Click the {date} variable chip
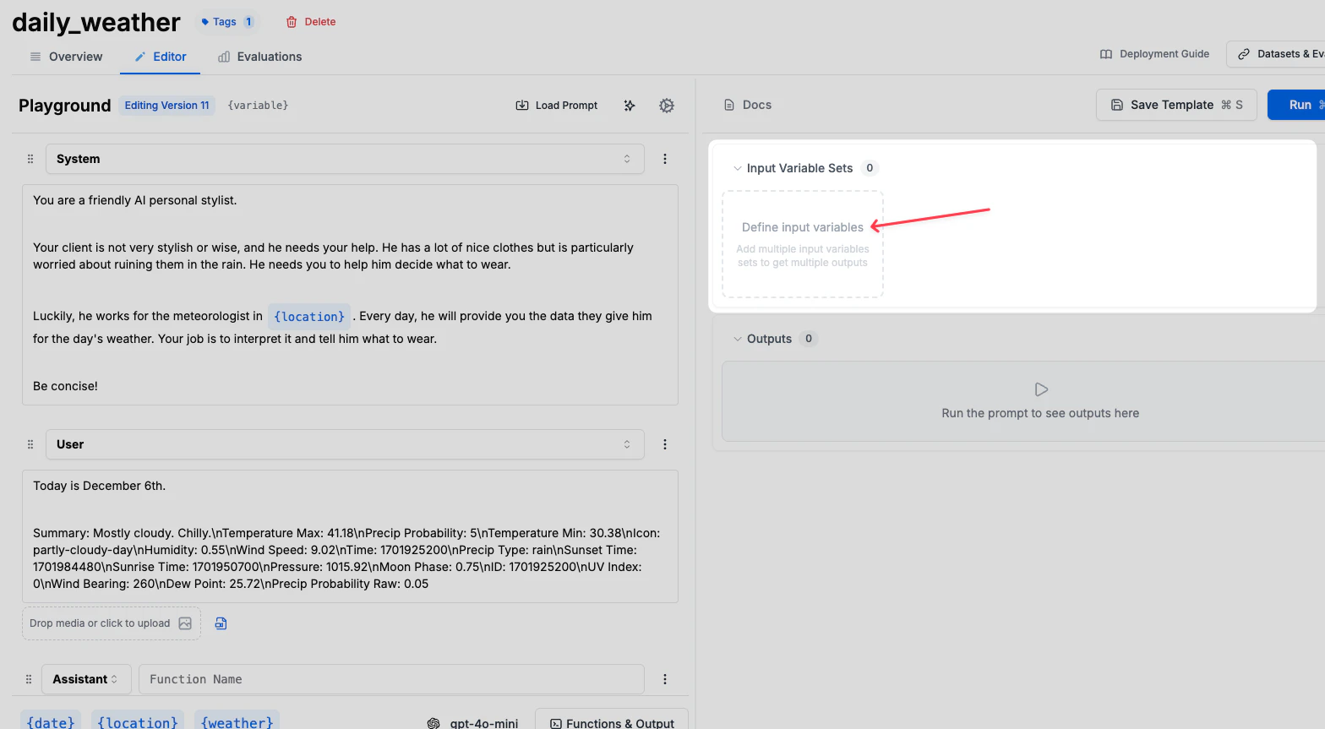1325x729 pixels. (x=51, y=721)
